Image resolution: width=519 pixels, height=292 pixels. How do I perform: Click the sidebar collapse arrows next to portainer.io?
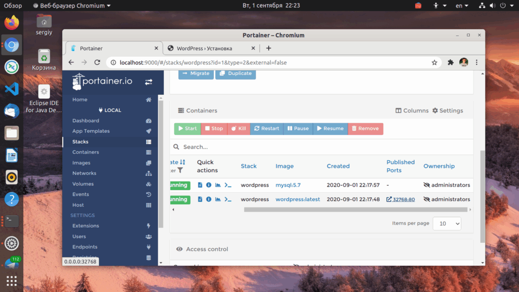point(149,82)
